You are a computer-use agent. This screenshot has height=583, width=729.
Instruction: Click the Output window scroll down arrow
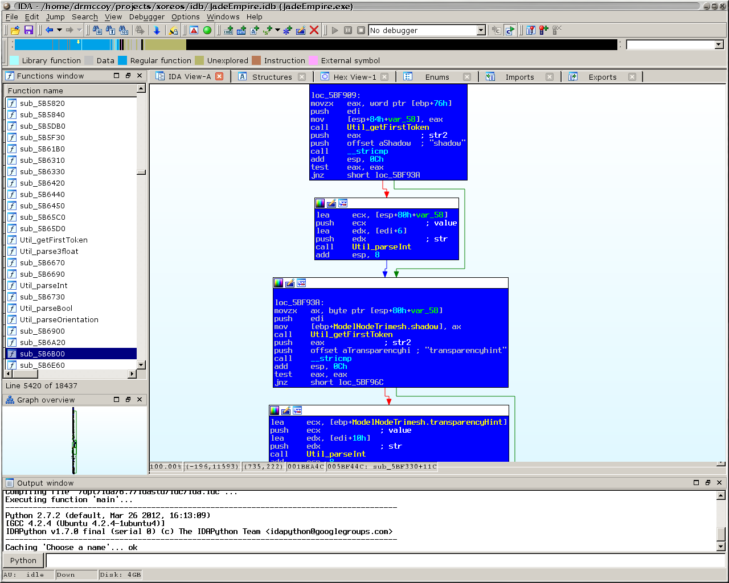tap(720, 547)
